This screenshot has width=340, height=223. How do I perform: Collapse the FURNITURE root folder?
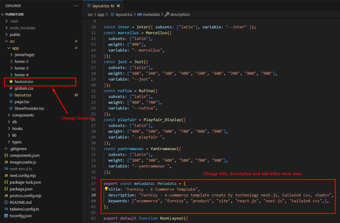pyautogui.click(x=15, y=14)
